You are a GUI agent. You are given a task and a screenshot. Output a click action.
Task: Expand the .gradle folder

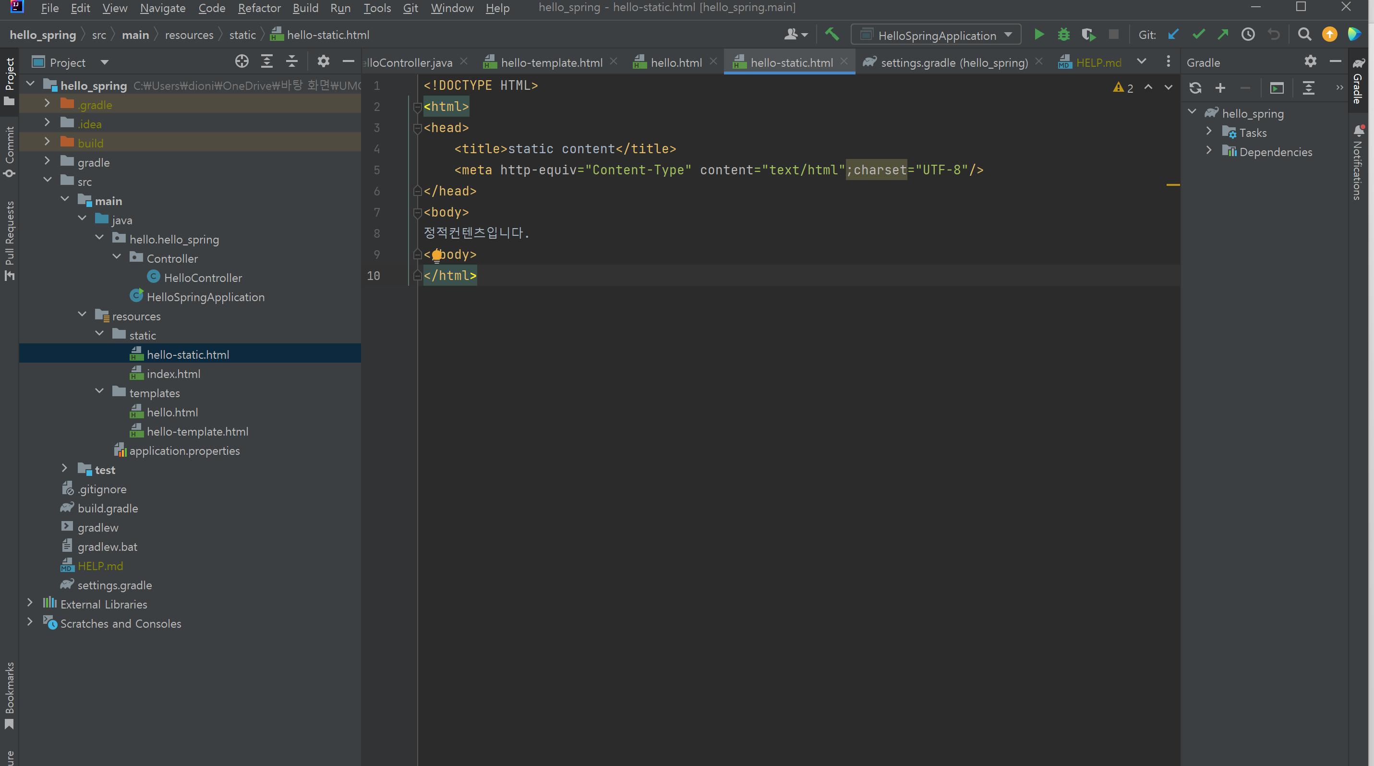pos(47,103)
